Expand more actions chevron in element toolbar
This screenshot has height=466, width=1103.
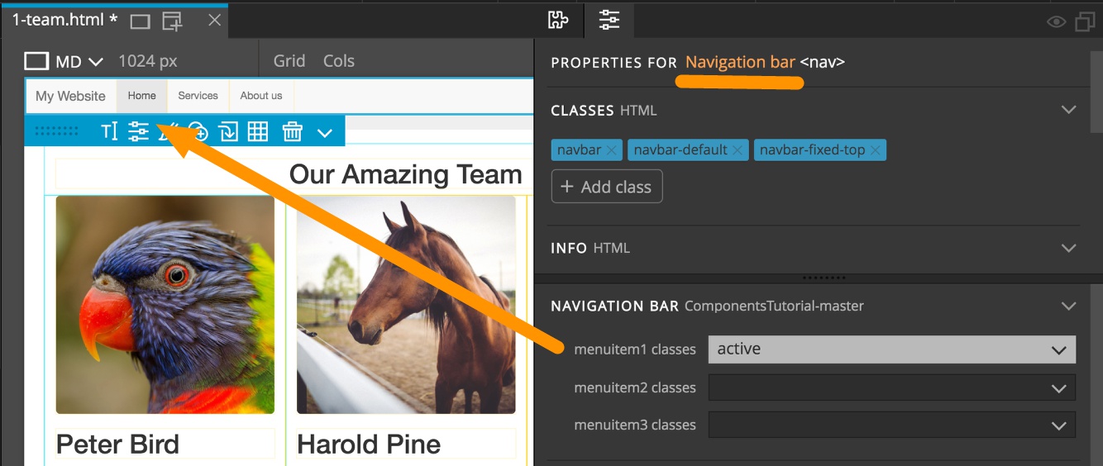[x=324, y=131]
